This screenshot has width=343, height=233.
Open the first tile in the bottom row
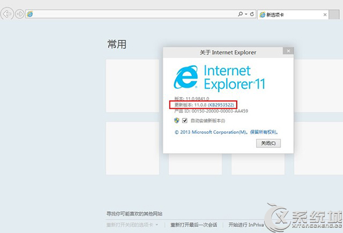point(133,148)
